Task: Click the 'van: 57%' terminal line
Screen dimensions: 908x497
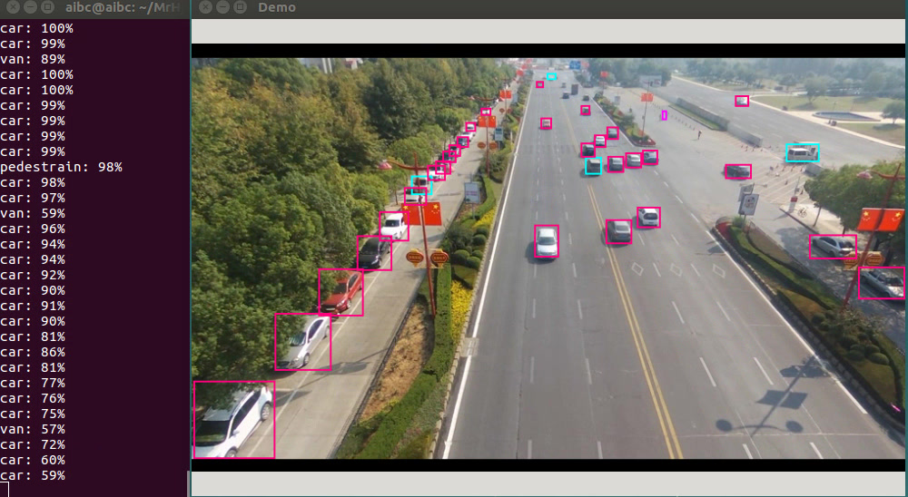Action: [x=33, y=429]
